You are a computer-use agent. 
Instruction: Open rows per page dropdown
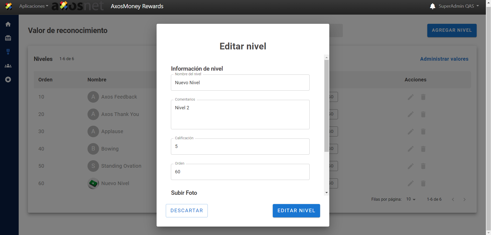[x=411, y=199]
